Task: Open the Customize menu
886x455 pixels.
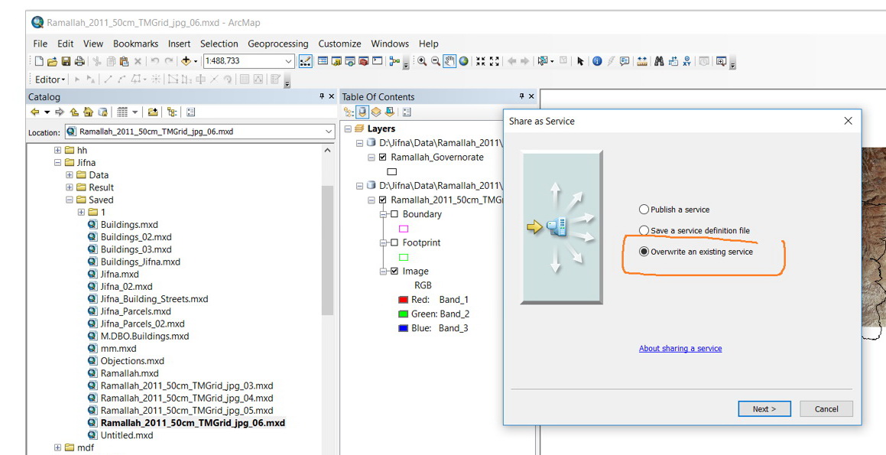Action: coord(339,44)
